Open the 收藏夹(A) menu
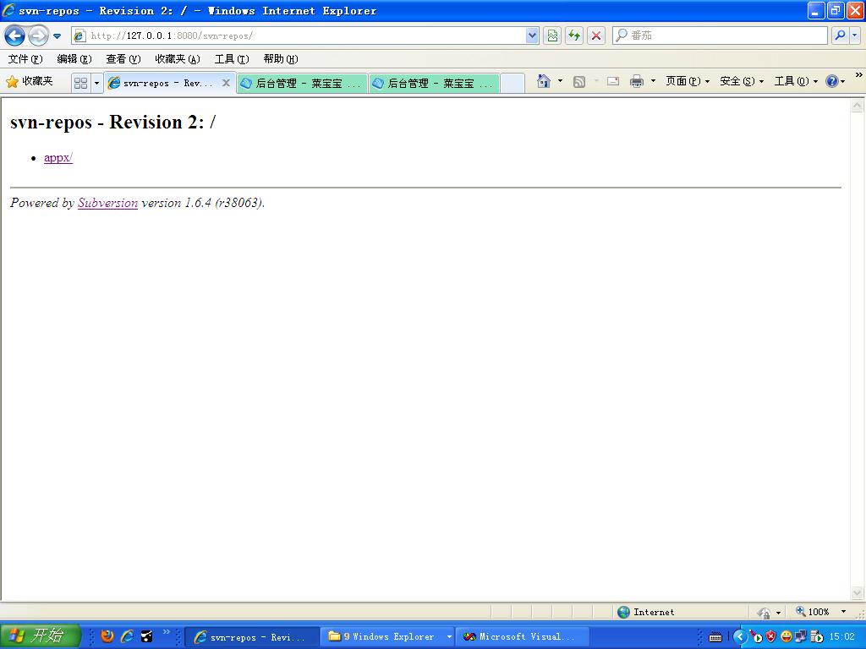 tap(178, 59)
